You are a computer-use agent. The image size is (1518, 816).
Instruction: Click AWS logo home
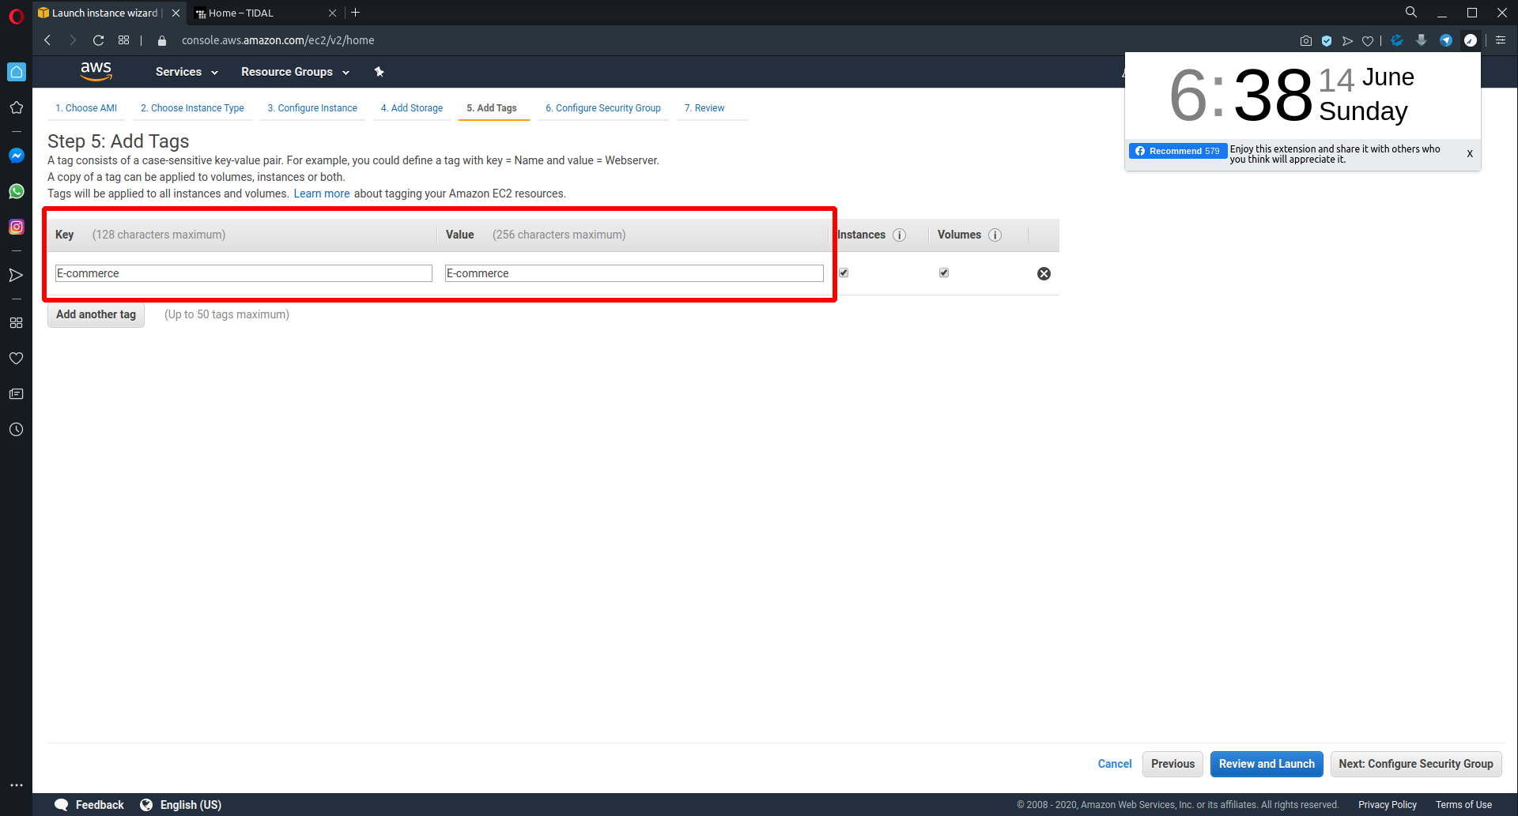click(x=96, y=71)
